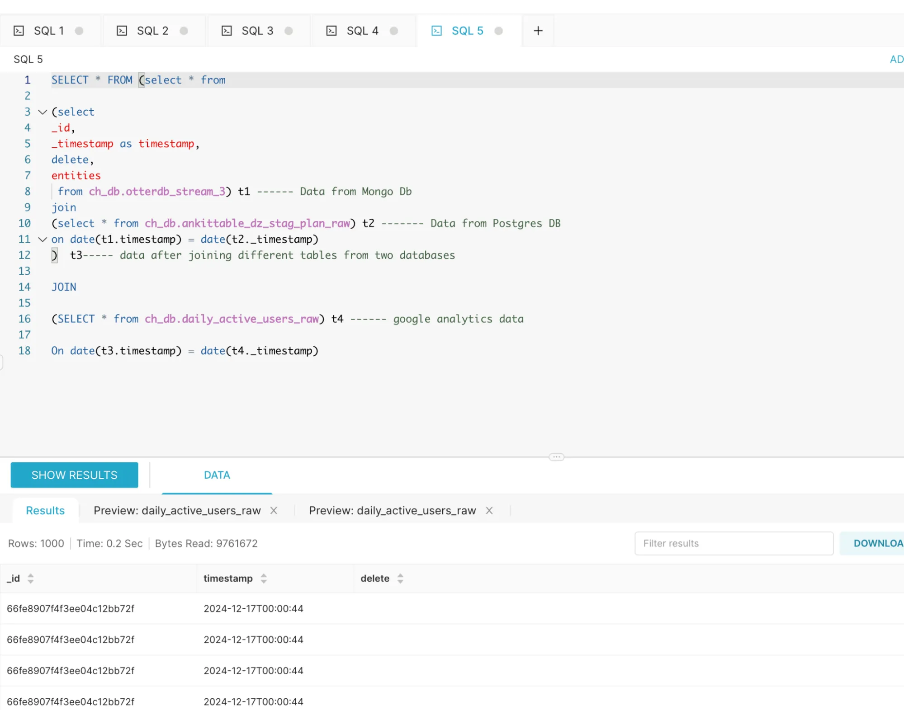Viewport: 904px width, 710px height.
Task: Click the terminal icon on SQL 1 tab
Action: click(19, 31)
